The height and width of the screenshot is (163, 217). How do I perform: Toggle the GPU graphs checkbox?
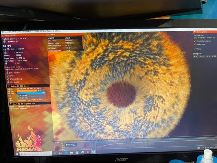[8, 82]
